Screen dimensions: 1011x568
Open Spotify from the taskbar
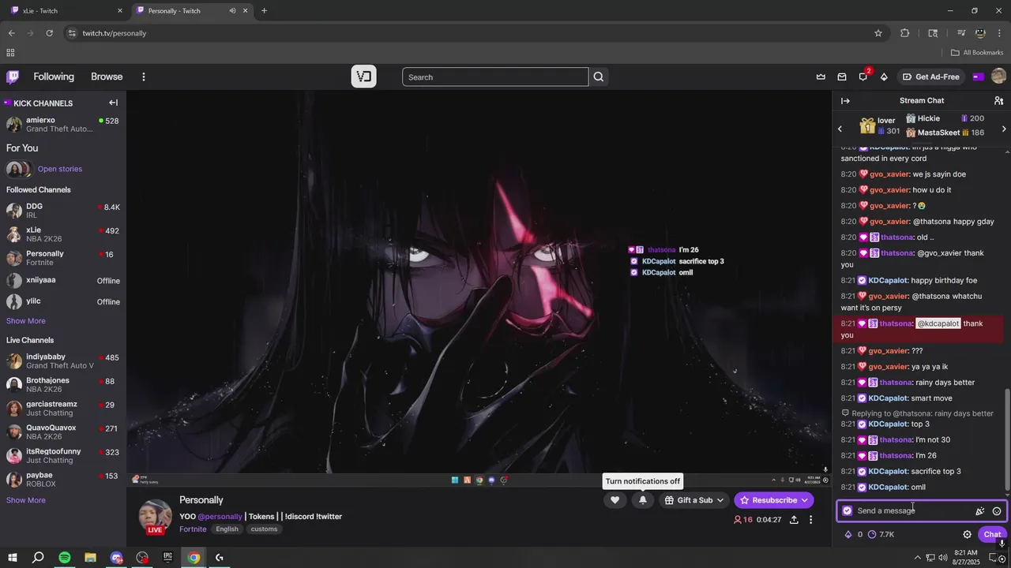pos(65,558)
